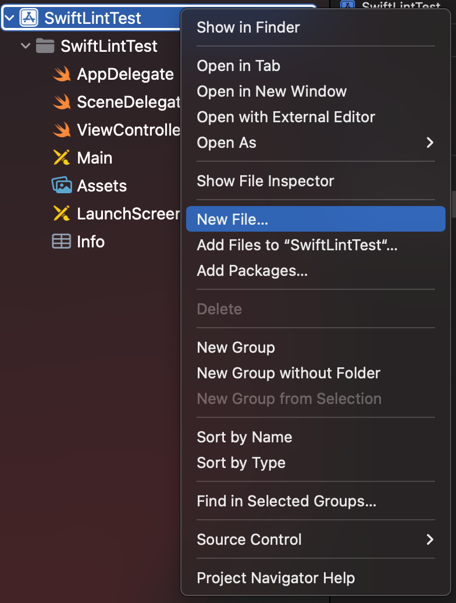Collapse the SwiftLintTest group folder
This screenshot has width=456, height=603.
click(26, 46)
